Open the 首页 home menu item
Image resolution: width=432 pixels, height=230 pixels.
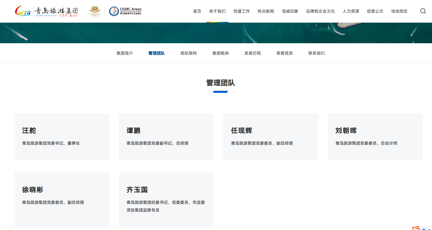(197, 11)
